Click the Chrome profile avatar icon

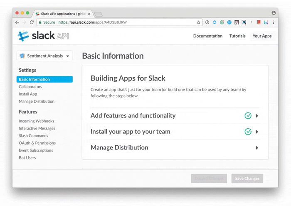pos(274,13)
